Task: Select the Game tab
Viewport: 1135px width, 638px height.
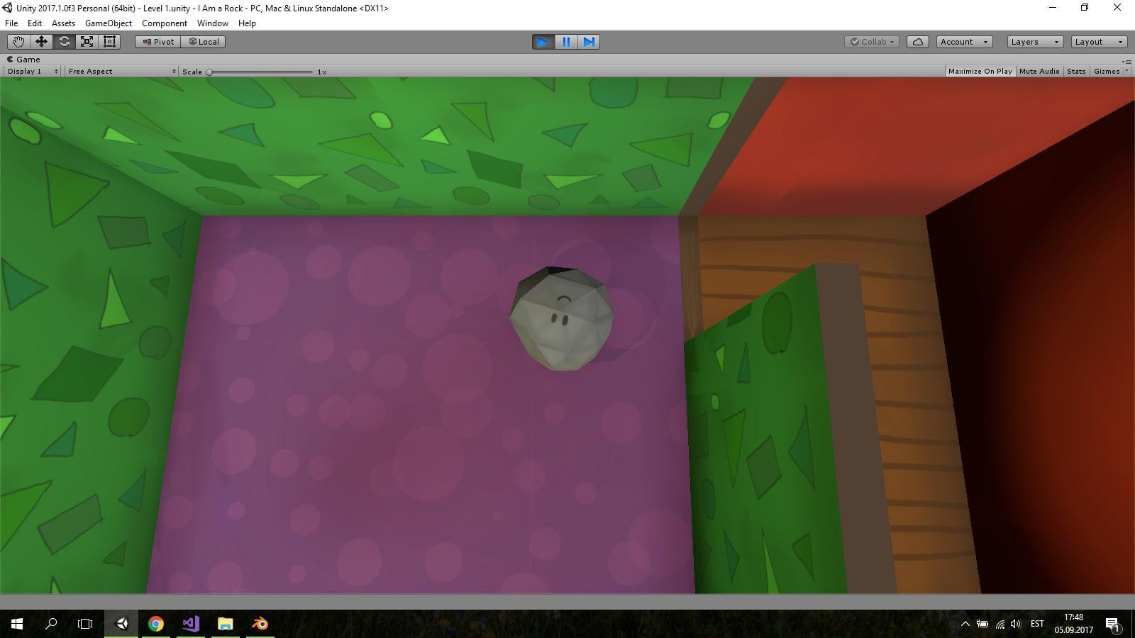Action: tap(24, 60)
